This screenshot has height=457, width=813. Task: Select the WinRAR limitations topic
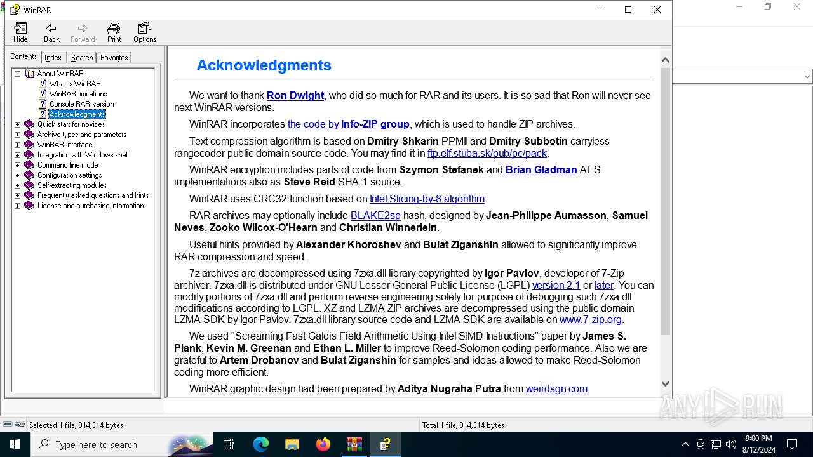pos(78,94)
